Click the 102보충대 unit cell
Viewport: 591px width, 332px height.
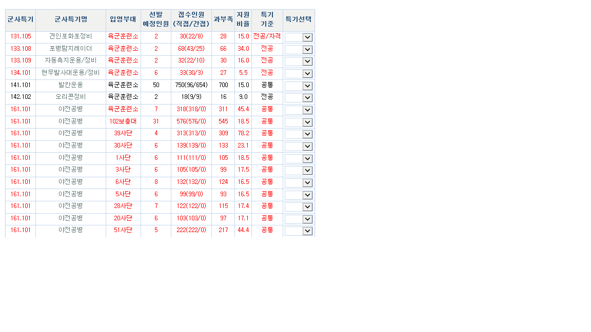coord(123,121)
